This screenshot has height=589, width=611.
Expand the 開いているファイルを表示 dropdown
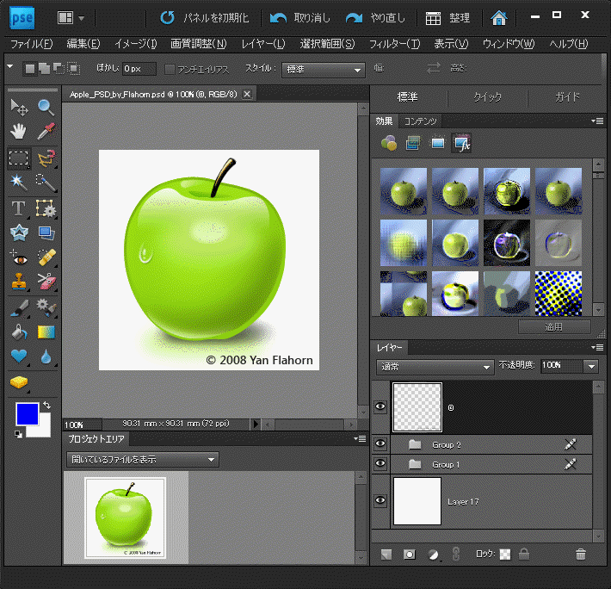pyautogui.click(x=142, y=459)
